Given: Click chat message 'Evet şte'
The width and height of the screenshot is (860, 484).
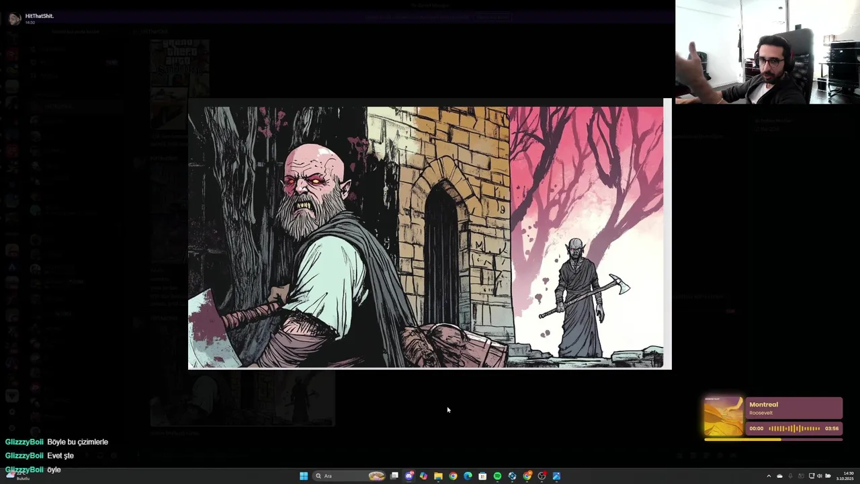Looking at the screenshot, I should pyautogui.click(x=60, y=456).
